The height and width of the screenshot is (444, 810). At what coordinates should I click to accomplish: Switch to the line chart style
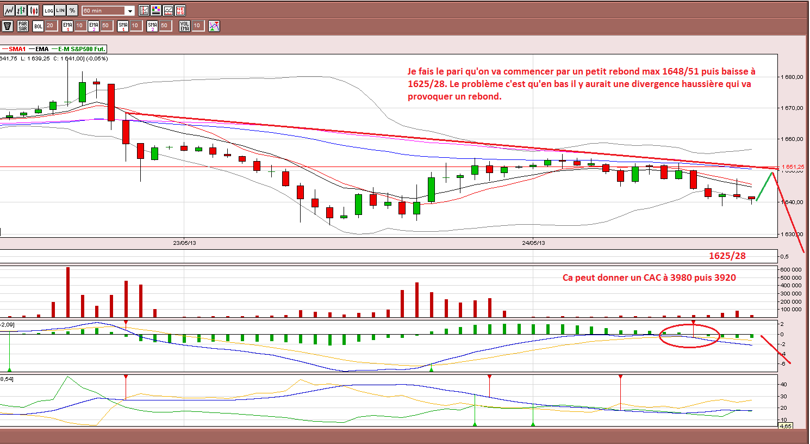click(9, 10)
